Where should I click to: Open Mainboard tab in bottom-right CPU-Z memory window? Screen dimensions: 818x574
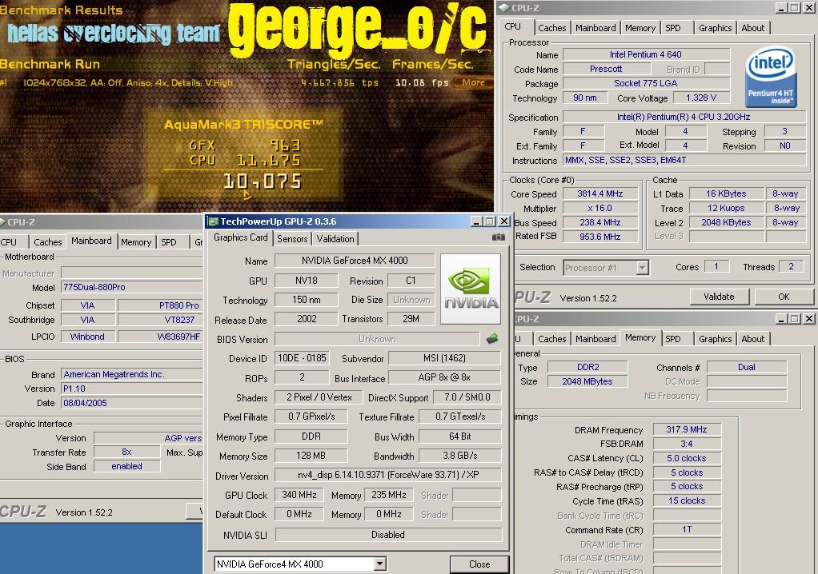(x=595, y=339)
